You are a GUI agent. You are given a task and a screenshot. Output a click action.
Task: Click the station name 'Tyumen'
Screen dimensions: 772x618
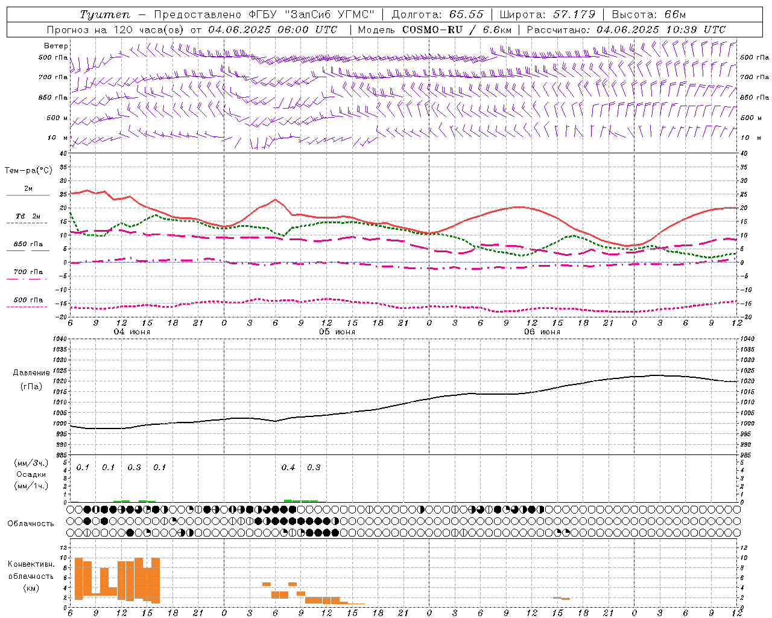(x=105, y=14)
